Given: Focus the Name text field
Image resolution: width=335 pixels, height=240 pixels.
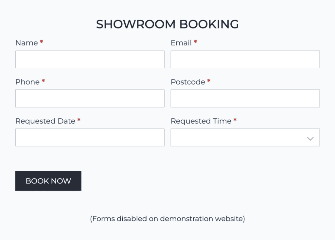Looking at the screenshot, I should coord(90,60).
